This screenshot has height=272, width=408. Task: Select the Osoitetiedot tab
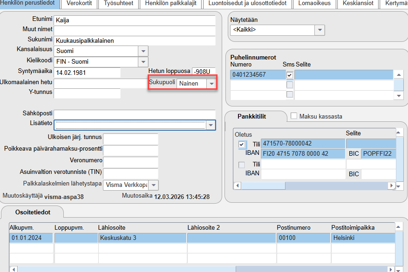pos(33,212)
